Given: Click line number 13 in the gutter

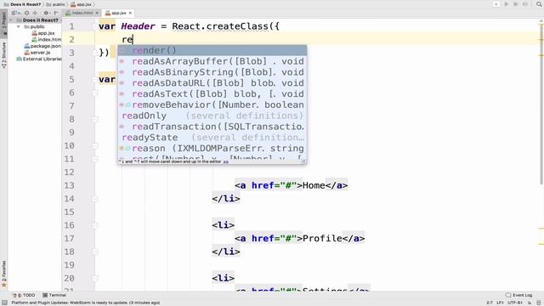Looking at the screenshot, I should point(69,185).
